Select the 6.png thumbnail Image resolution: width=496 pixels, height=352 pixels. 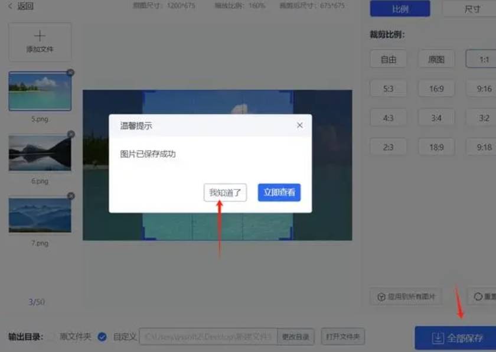pos(40,153)
